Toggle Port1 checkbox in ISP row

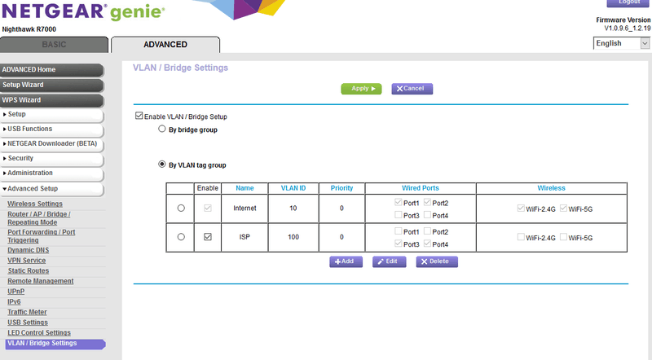pos(398,230)
